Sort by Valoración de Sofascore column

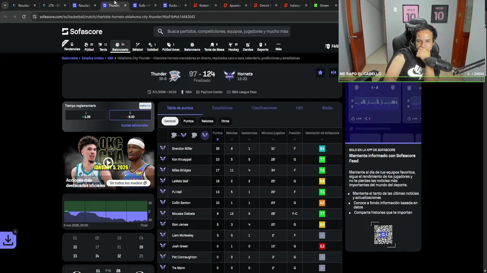coord(322,135)
